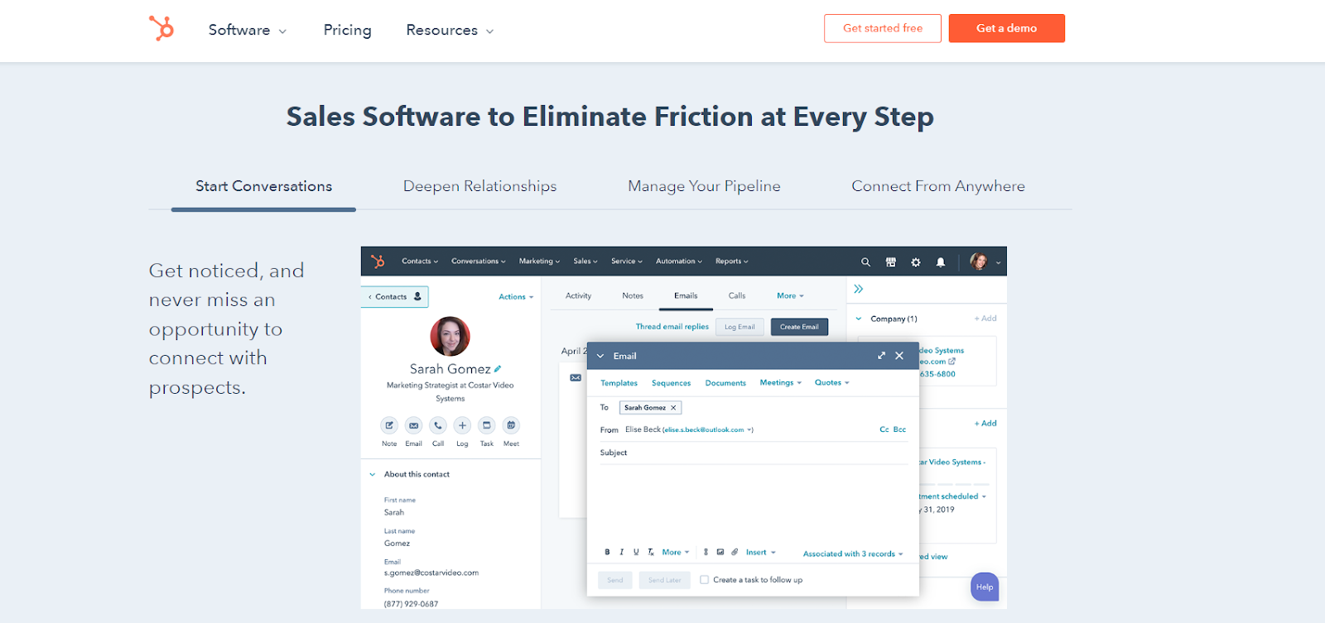Open settings with the gear icon
The width and height of the screenshot is (1325, 623).
coord(915,262)
